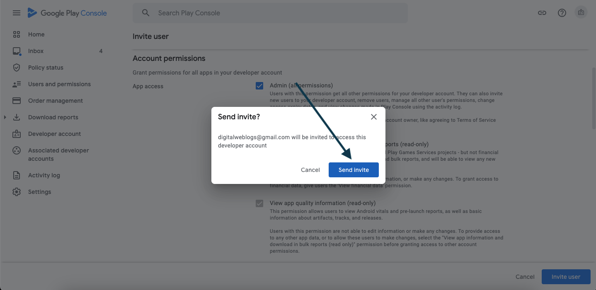The height and width of the screenshot is (290, 596).
Task: Open Inbox icon in sidebar
Action: tap(17, 51)
